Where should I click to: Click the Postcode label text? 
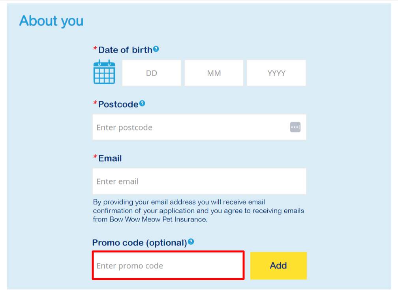[x=118, y=104]
